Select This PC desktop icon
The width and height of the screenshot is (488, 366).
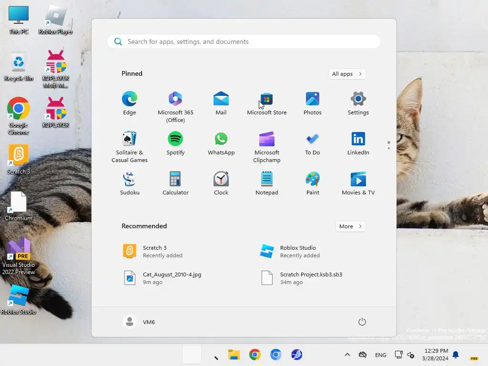tap(19, 20)
